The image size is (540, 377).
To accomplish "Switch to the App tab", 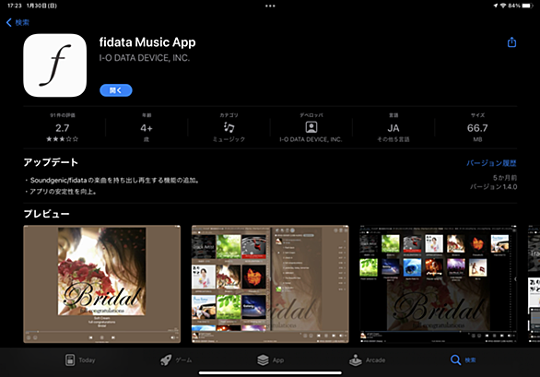I will pos(270,360).
